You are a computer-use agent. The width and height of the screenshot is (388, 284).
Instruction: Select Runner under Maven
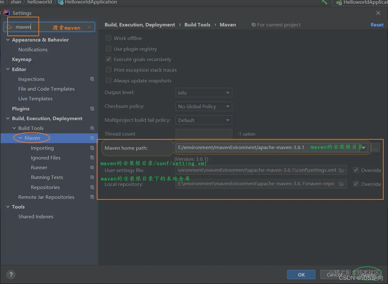39,167
